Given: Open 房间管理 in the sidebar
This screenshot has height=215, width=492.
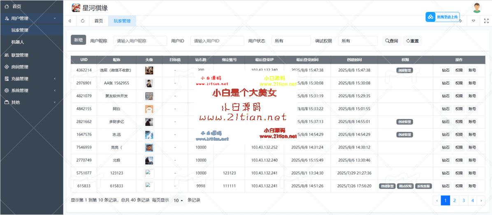Looking at the screenshot, I should point(20,67).
